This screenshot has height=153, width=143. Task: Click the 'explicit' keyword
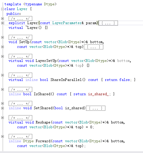coord(17,23)
